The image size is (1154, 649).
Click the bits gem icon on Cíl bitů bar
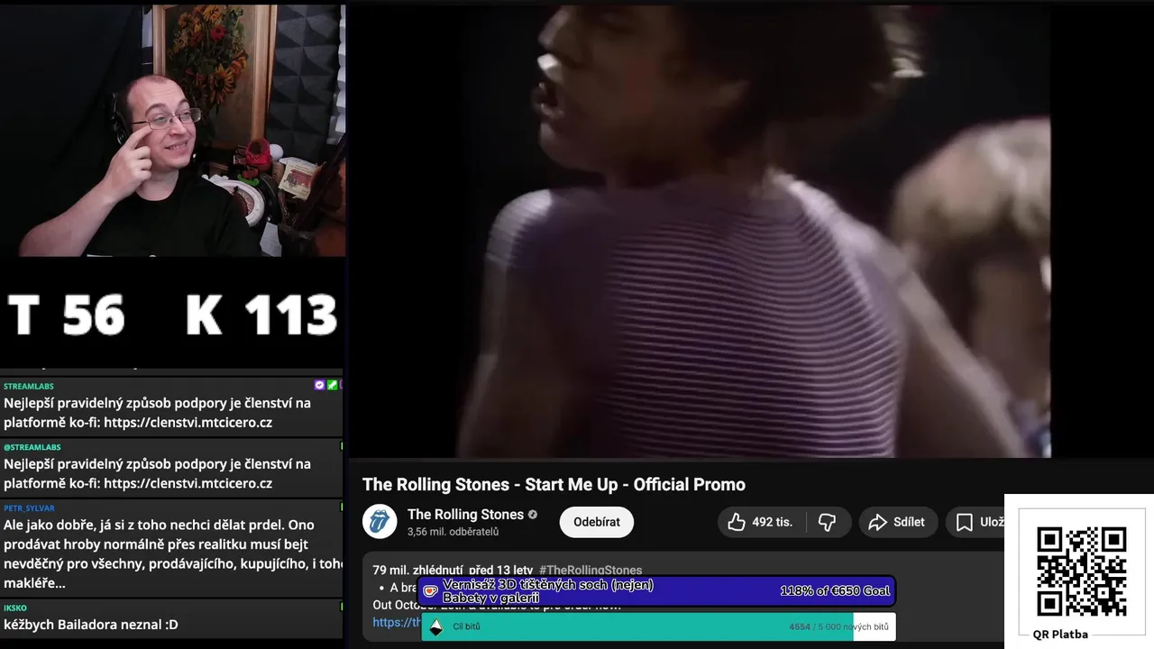click(x=436, y=626)
